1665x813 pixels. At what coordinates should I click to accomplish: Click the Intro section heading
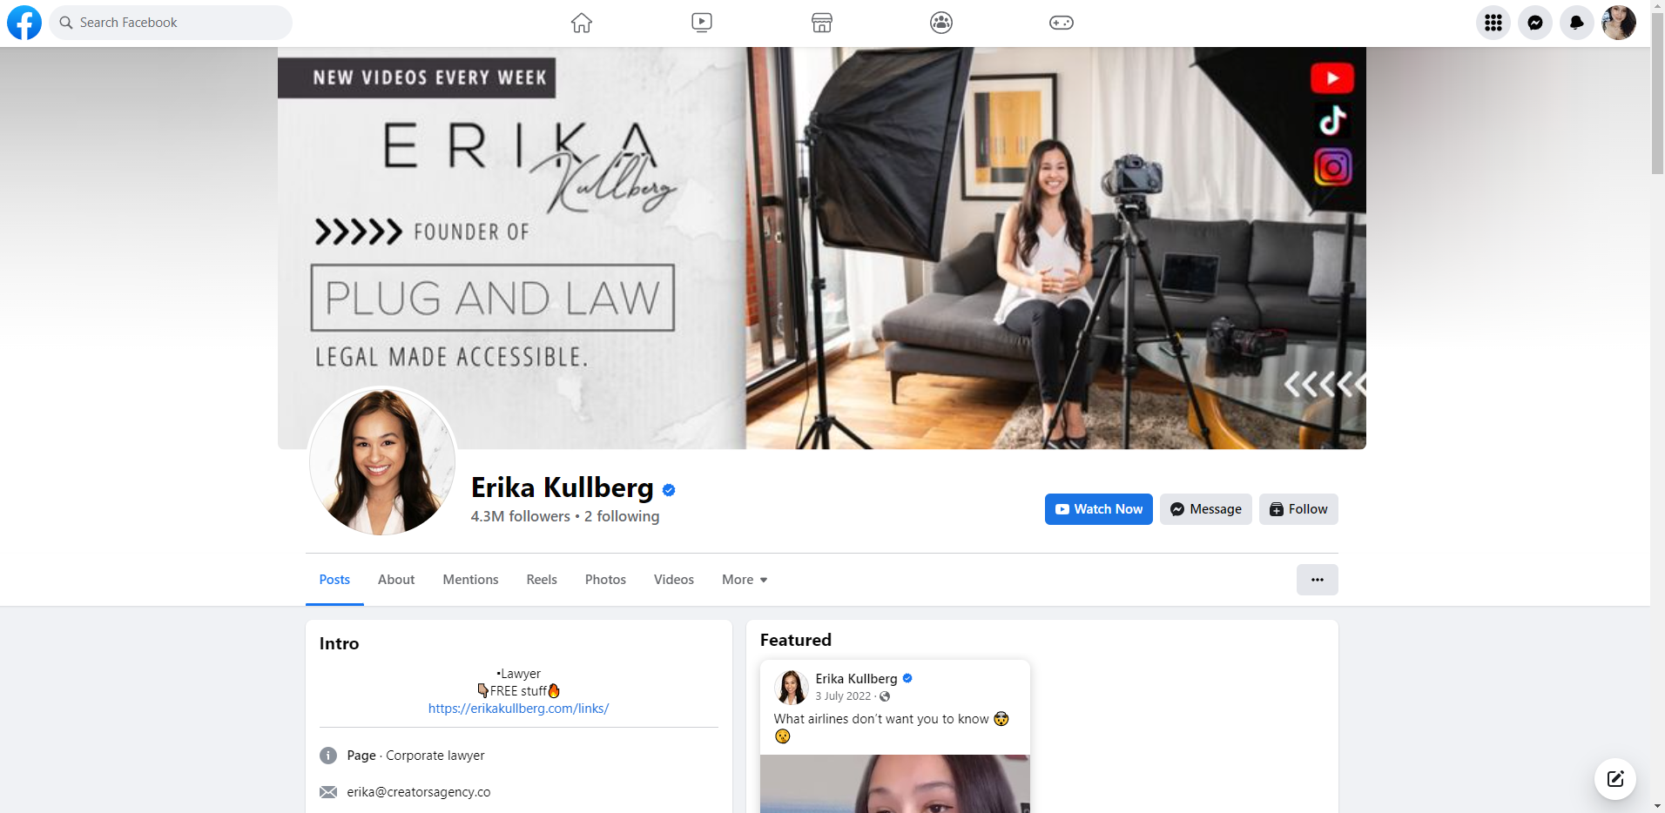339,643
